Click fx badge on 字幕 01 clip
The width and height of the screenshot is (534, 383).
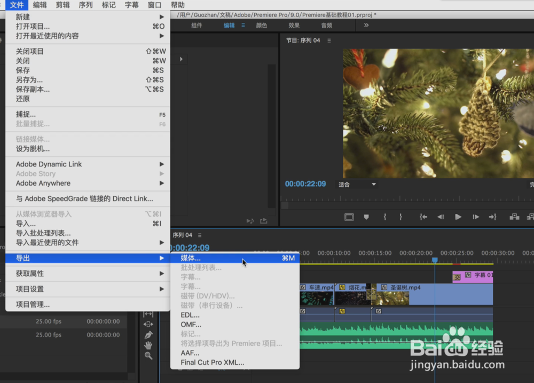(468, 275)
